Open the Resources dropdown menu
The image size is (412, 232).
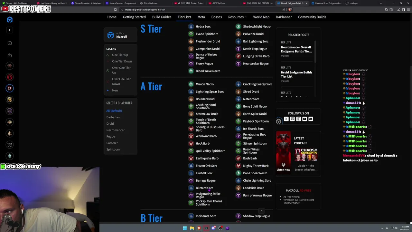point(238,17)
